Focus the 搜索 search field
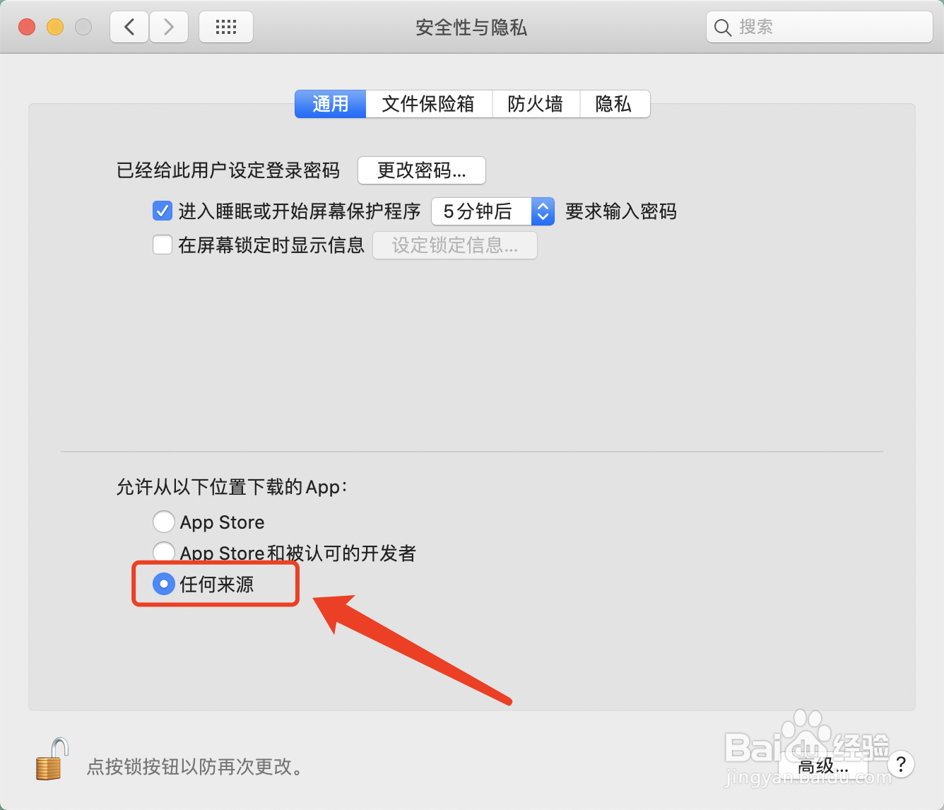 [x=820, y=28]
